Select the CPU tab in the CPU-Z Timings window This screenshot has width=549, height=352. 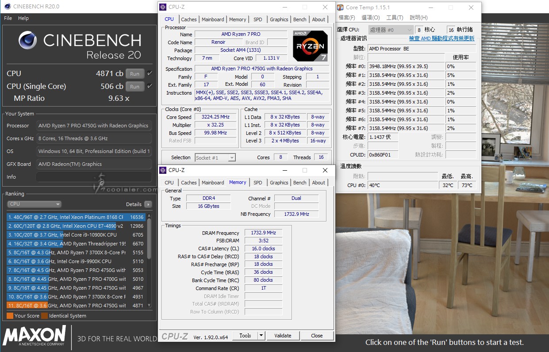pos(169,183)
